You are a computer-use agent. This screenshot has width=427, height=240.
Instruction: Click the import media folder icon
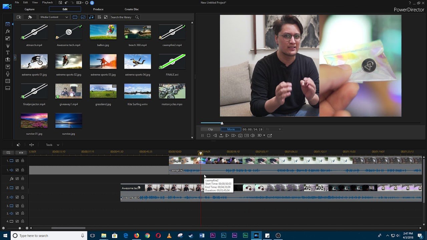point(19,17)
